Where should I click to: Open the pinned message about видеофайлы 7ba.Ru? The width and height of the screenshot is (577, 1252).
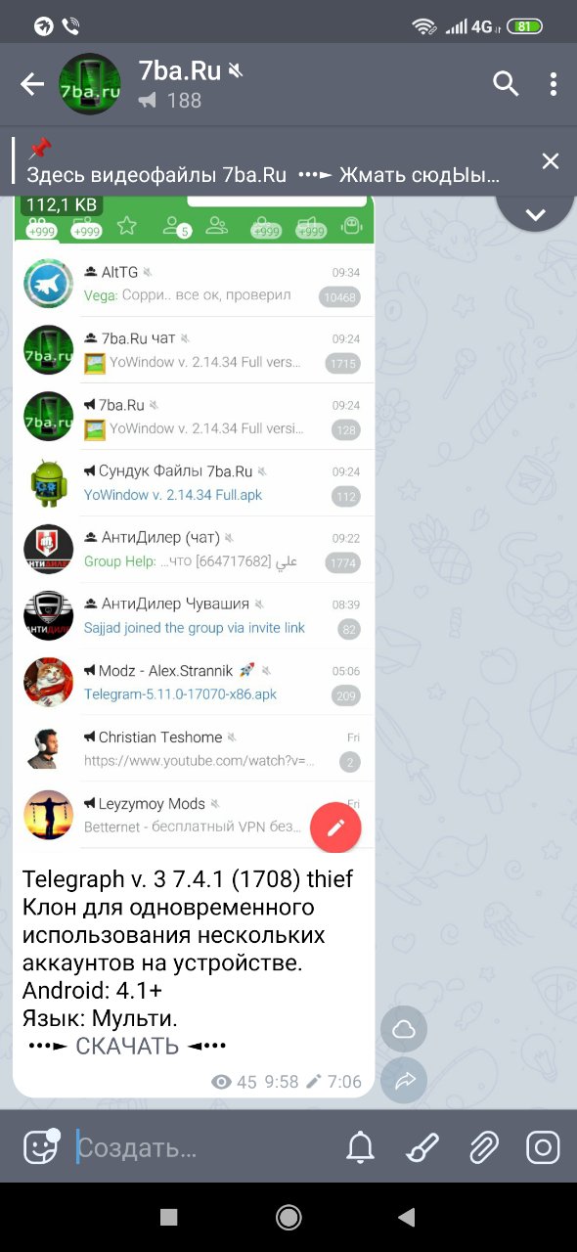[264, 161]
